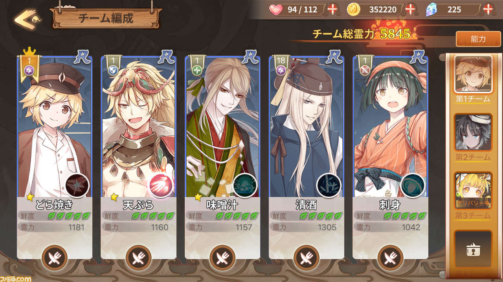The height and width of the screenshot is (282, 503).
Task: Tap the fork-knife icon under どら焼き
Action: 55,258
